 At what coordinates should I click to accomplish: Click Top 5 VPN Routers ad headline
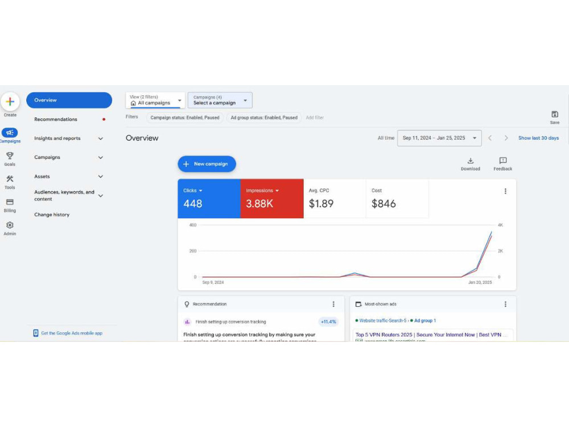click(x=431, y=335)
